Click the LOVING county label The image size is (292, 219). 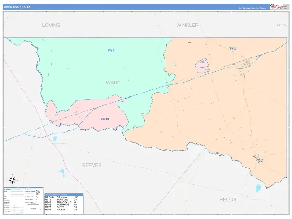51,25
